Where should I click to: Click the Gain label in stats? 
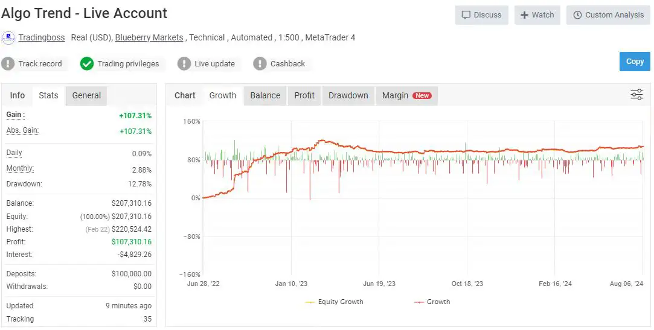pos(16,115)
